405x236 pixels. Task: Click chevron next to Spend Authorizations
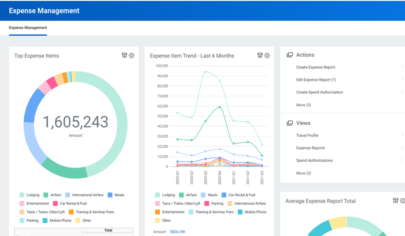tap(402, 160)
